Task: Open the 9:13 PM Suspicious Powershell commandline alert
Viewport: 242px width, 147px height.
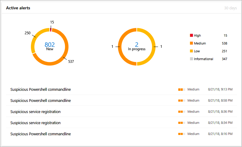Action: (41, 89)
